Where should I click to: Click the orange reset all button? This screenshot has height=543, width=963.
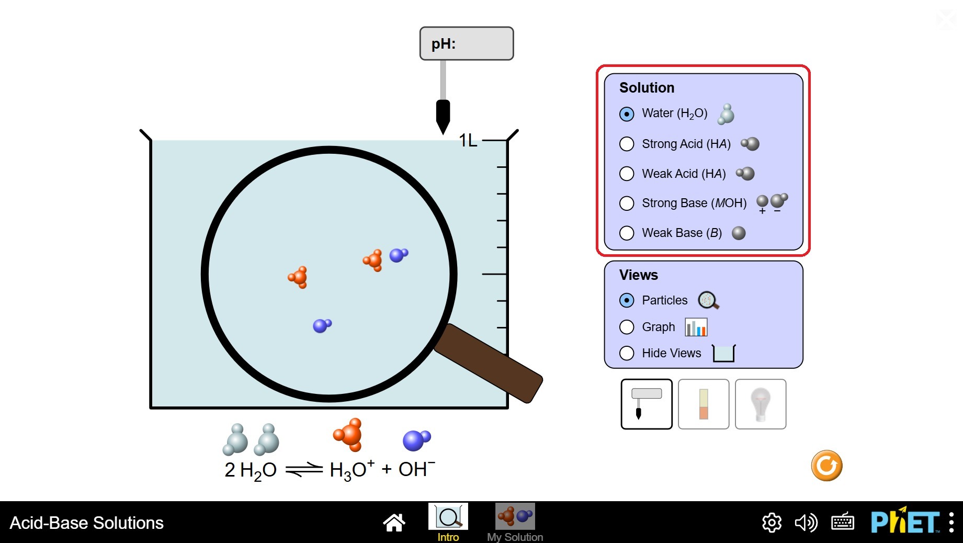click(x=826, y=466)
